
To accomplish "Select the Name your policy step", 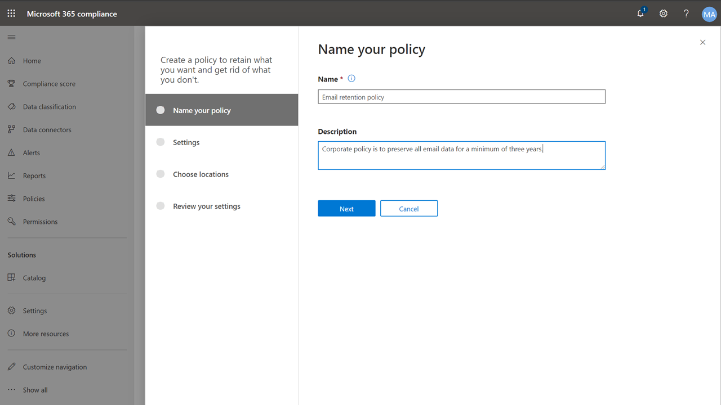I will [x=221, y=110].
